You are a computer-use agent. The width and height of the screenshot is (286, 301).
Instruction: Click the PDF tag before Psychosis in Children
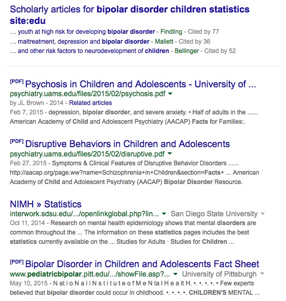point(17,82)
